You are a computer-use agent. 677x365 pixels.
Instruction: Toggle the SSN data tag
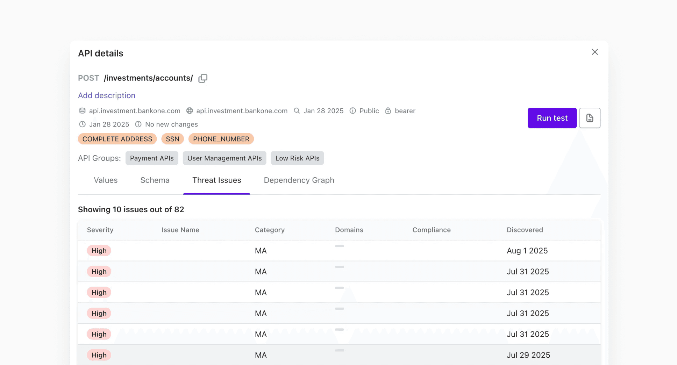click(x=172, y=139)
